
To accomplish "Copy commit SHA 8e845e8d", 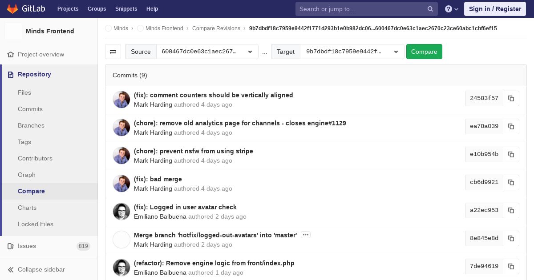I will (511, 239).
